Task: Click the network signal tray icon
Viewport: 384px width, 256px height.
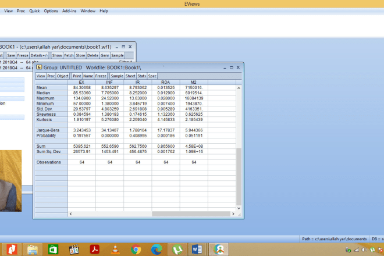Action: 356,250
